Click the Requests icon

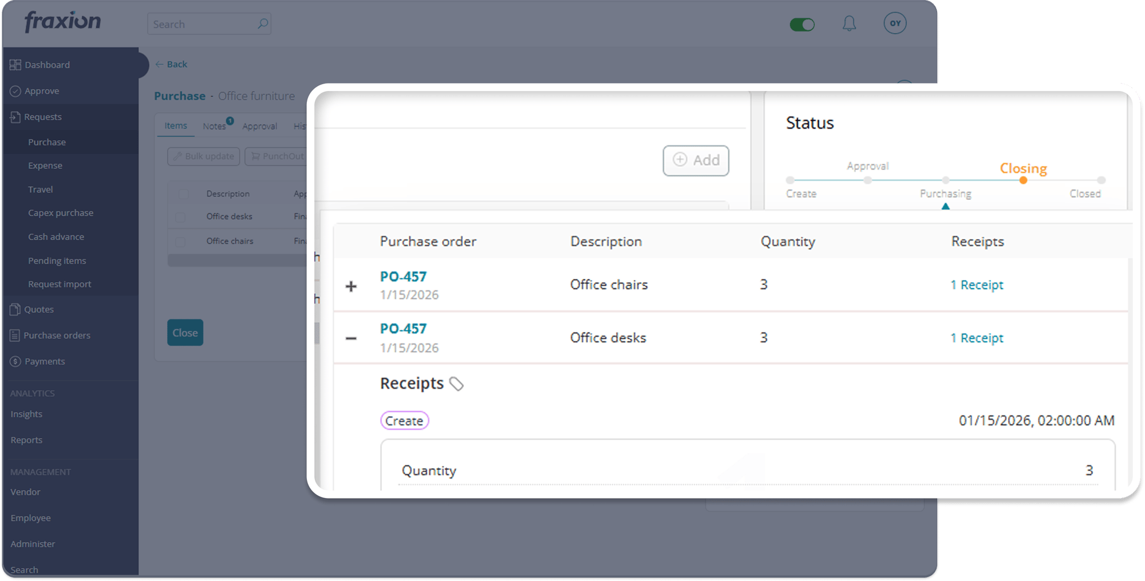15,116
